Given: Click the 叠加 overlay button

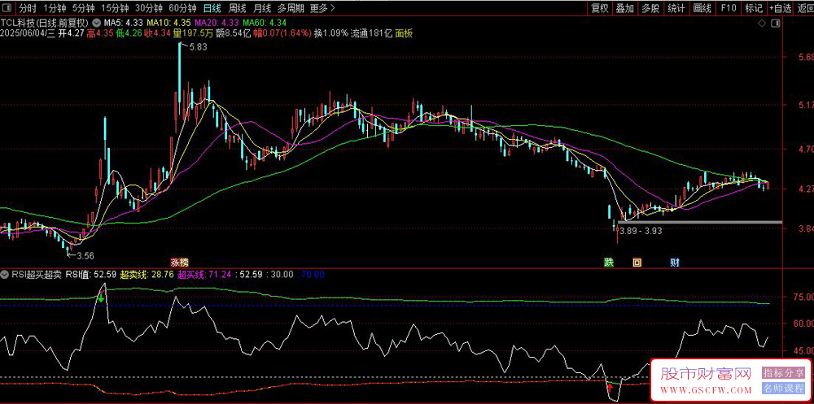Looking at the screenshot, I should (x=625, y=8).
